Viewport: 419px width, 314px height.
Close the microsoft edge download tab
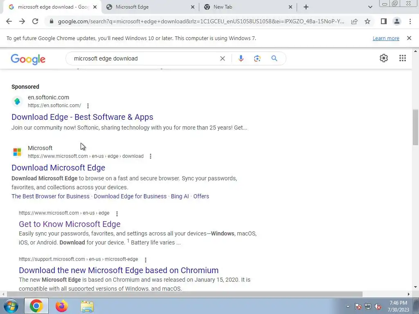(95, 7)
